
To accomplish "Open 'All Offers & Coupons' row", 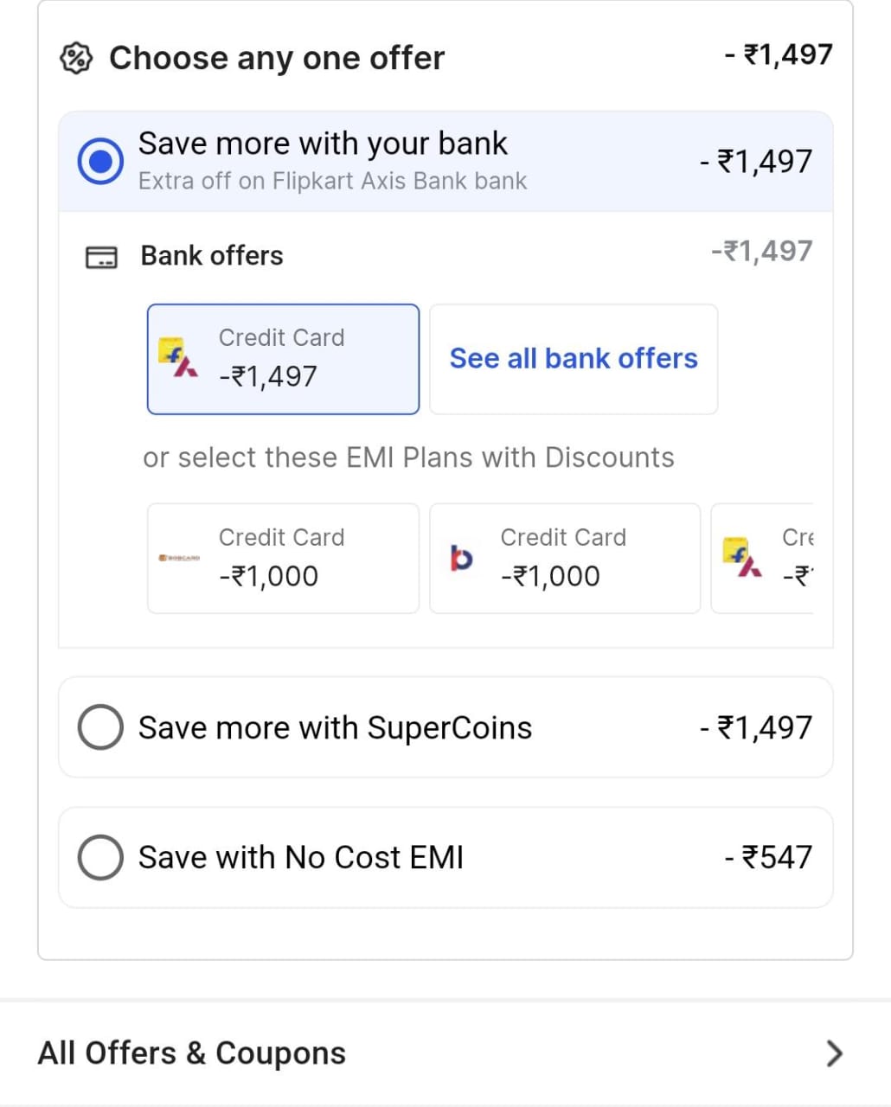I will (433, 1053).
